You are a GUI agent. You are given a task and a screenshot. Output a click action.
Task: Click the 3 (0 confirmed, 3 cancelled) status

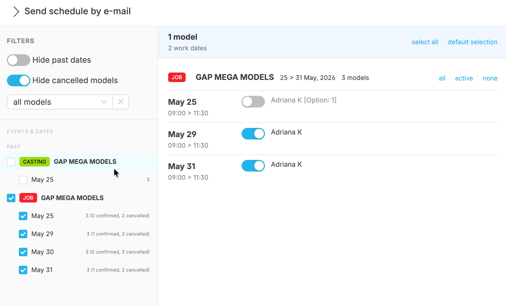click(117, 252)
